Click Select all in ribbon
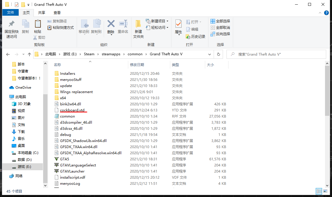 pos(220,21)
